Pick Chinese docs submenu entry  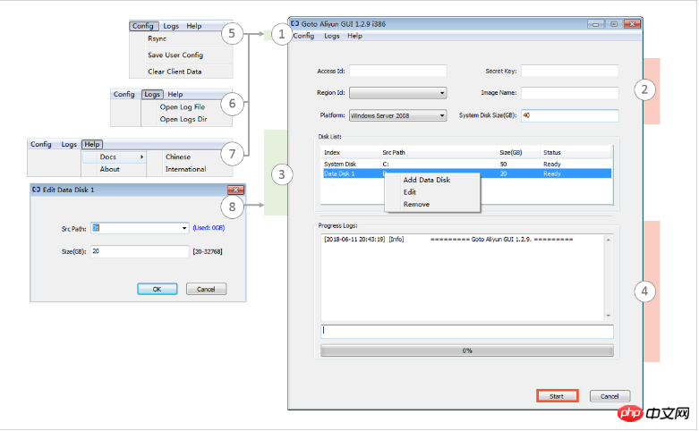[x=178, y=156]
